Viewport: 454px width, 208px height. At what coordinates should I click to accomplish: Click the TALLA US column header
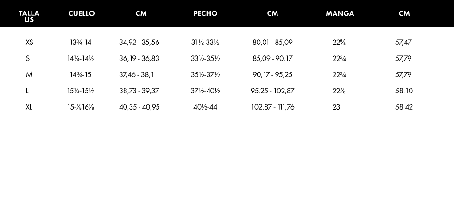(29, 16)
